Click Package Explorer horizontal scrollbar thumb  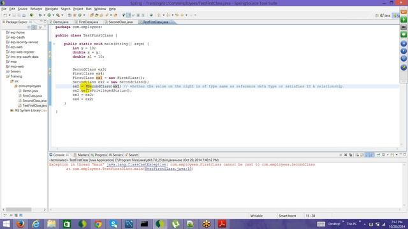pyautogui.click(x=18, y=209)
